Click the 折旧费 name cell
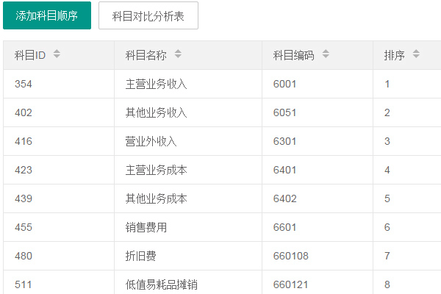 point(141,256)
